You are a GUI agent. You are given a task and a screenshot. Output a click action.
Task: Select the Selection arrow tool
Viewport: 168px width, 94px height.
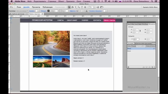69,7
